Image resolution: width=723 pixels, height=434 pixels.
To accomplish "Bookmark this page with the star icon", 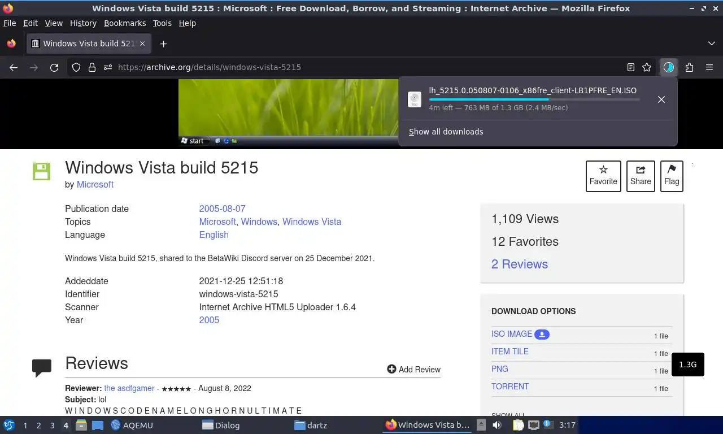I will [x=647, y=67].
